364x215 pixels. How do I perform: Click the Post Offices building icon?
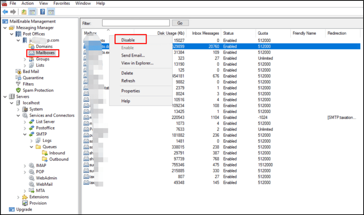pyautogui.click(x=18, y=34)
